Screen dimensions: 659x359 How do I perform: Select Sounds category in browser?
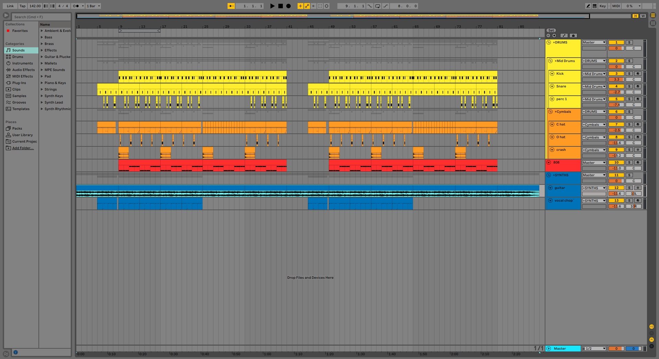click(x=21, y=50)
